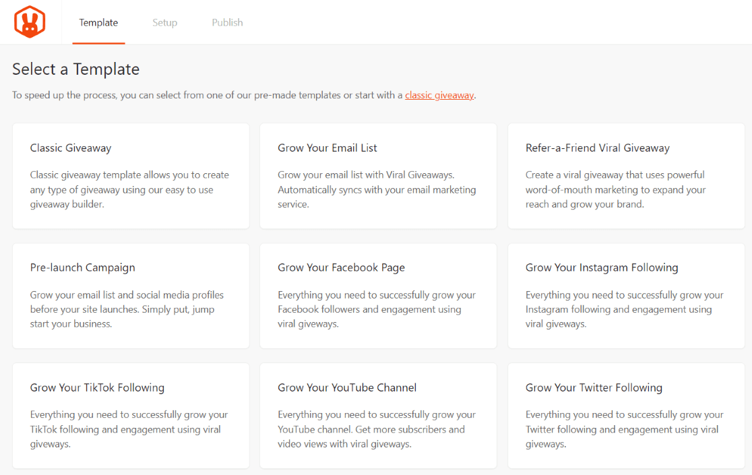Go to the Publish tab
752x475 pixels.
[227, 23]
